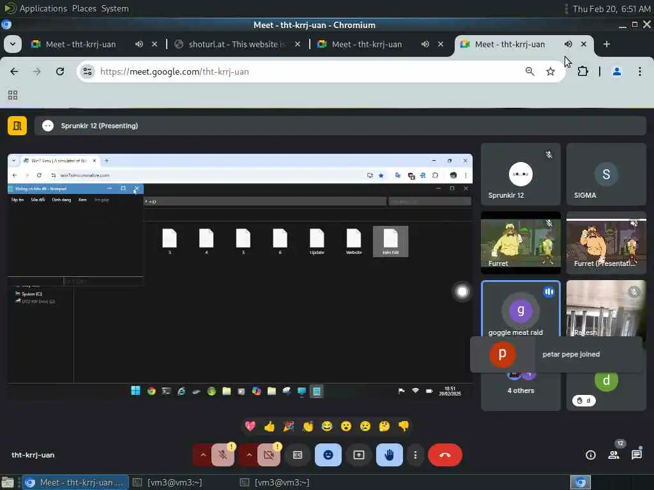Switch to first vm3@vm3 terminal taskbar entry
Viewport: 654px width, 490px height.
tap(167, 482)
